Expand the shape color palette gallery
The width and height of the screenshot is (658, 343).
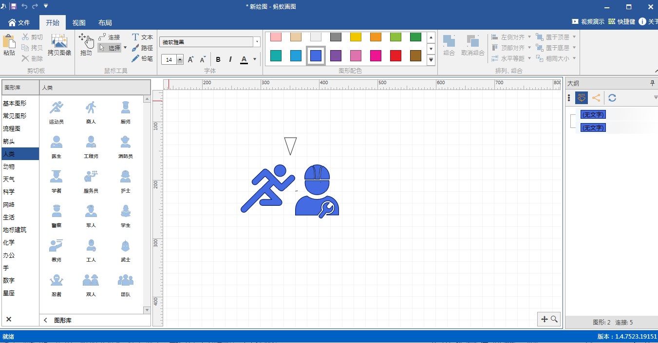pyautogui.click(x=431, y=60)
